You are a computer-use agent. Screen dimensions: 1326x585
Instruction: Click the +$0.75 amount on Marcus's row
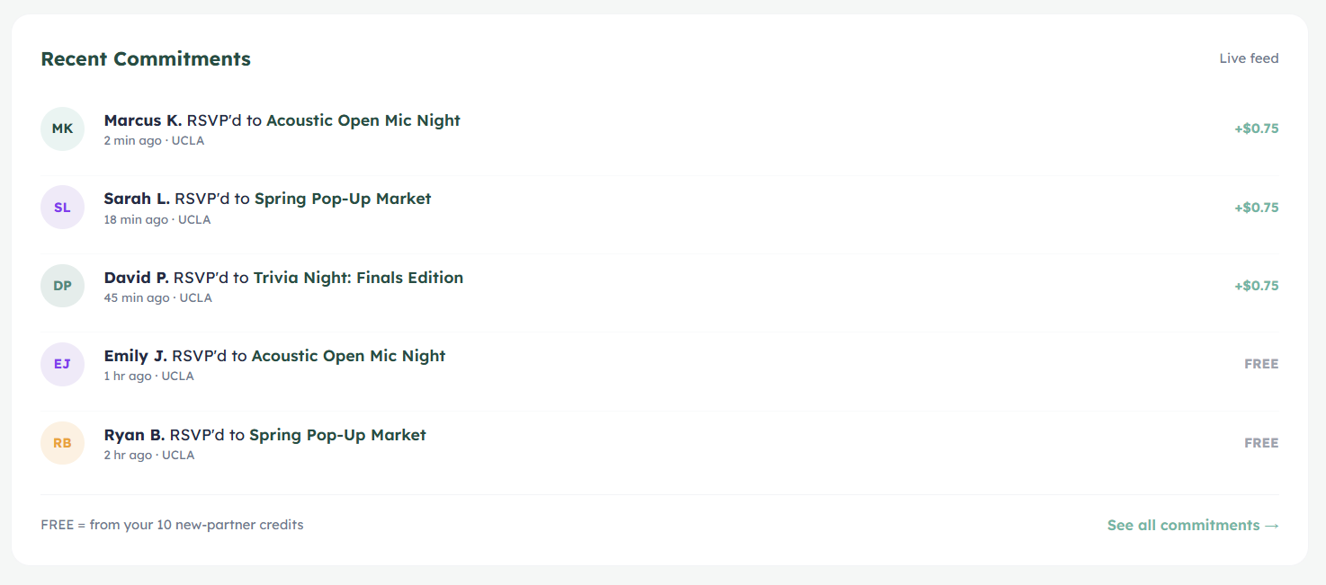click(x=1256, y=129)
